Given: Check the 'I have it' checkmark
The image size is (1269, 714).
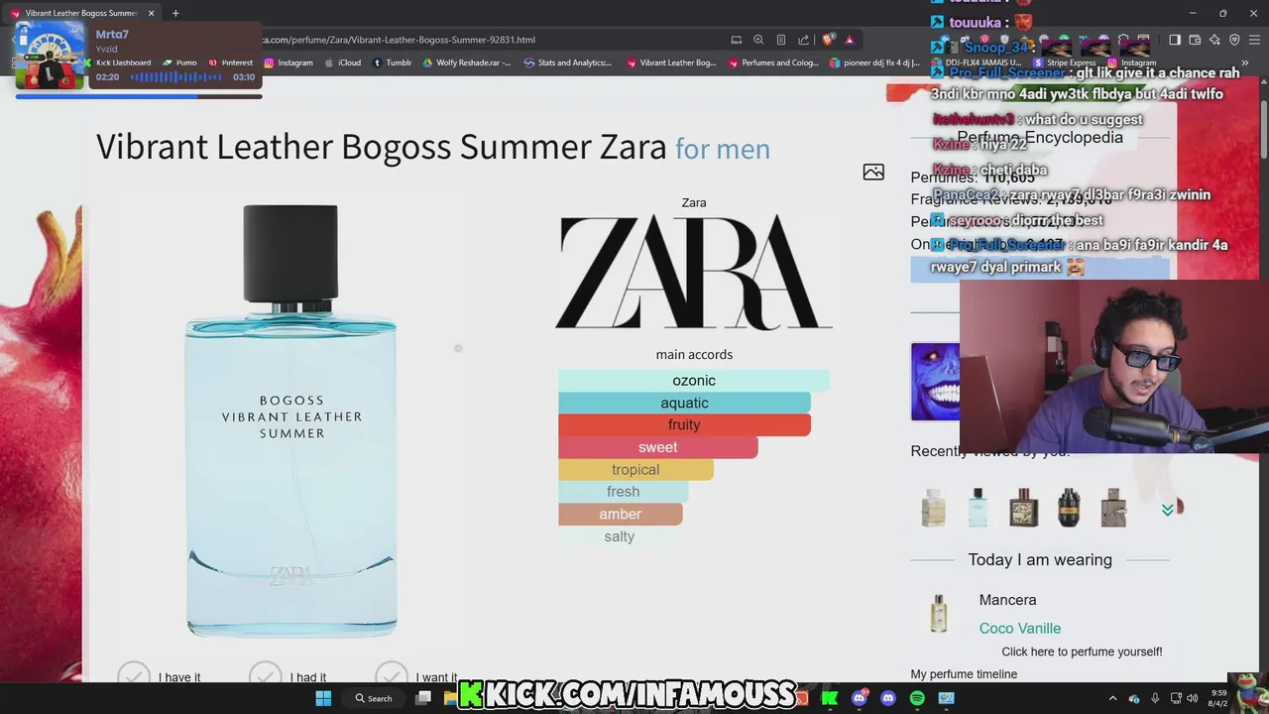Looking at the screenshot, I should click(x=134, y=672).
